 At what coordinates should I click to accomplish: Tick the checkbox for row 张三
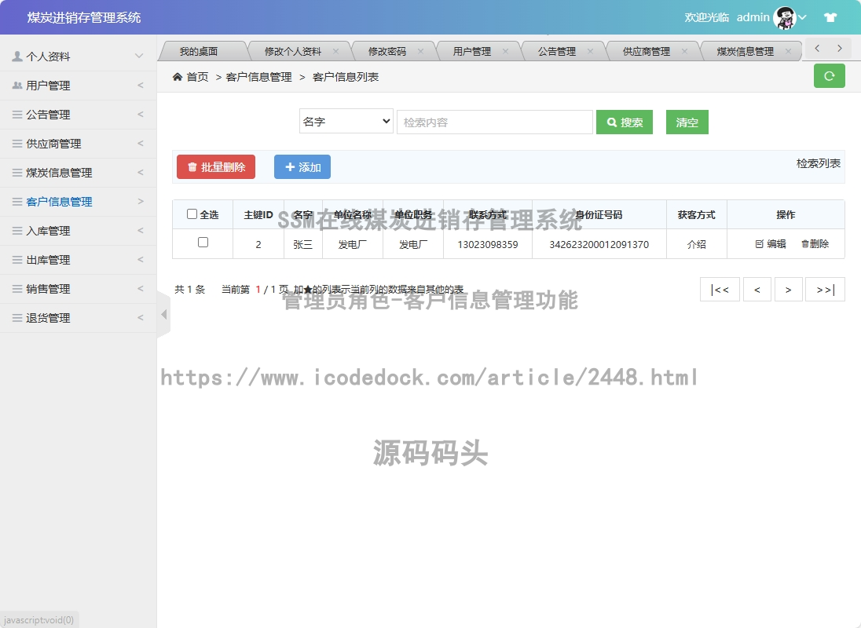(203, 242)
